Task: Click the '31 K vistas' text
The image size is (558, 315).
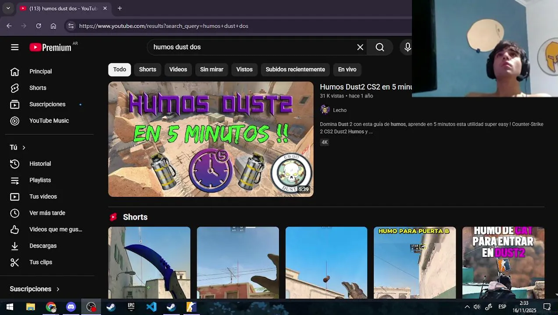Action: 332,96
